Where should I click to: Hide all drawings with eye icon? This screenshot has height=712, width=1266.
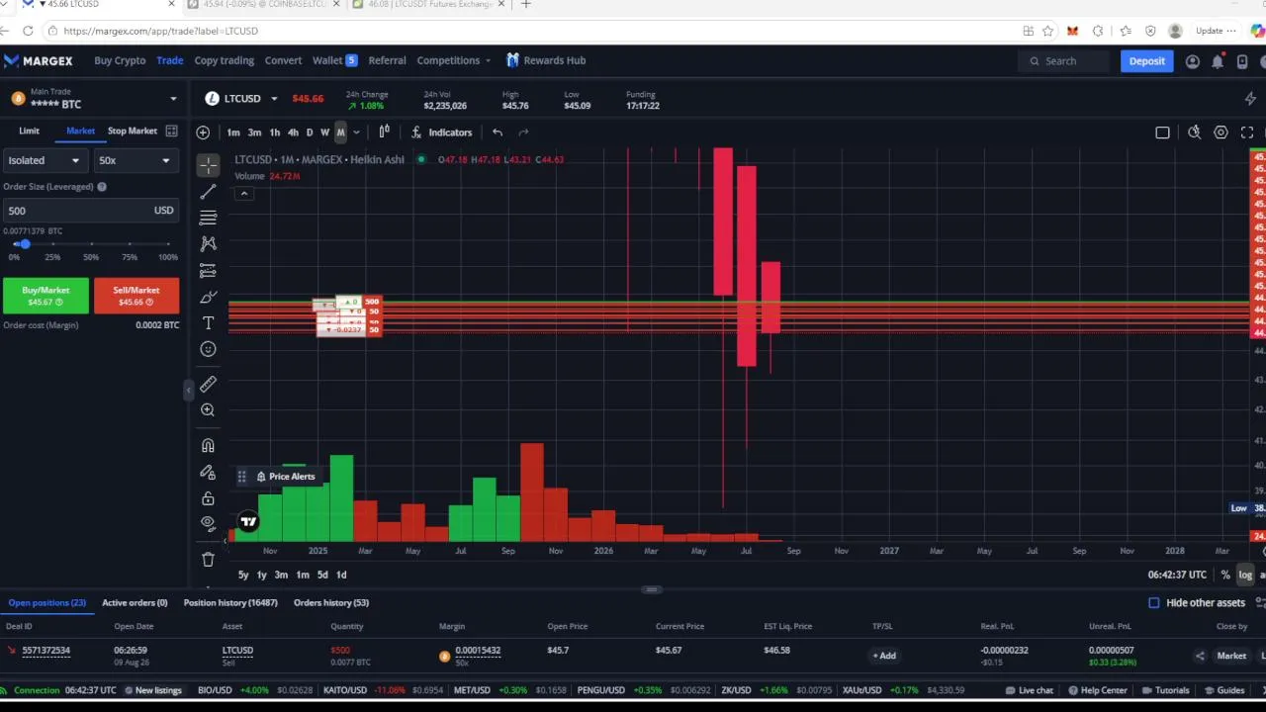click(x=208, y=523)
